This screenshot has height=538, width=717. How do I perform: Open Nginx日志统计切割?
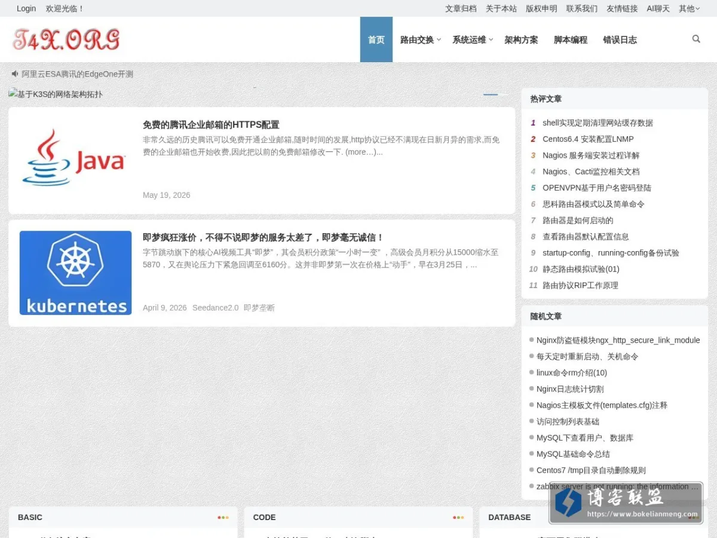tap(570, 389)
